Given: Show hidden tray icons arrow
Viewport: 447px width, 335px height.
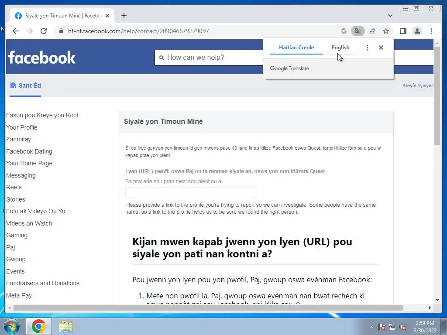Looking at the screenshot, I should pos(371,327).
